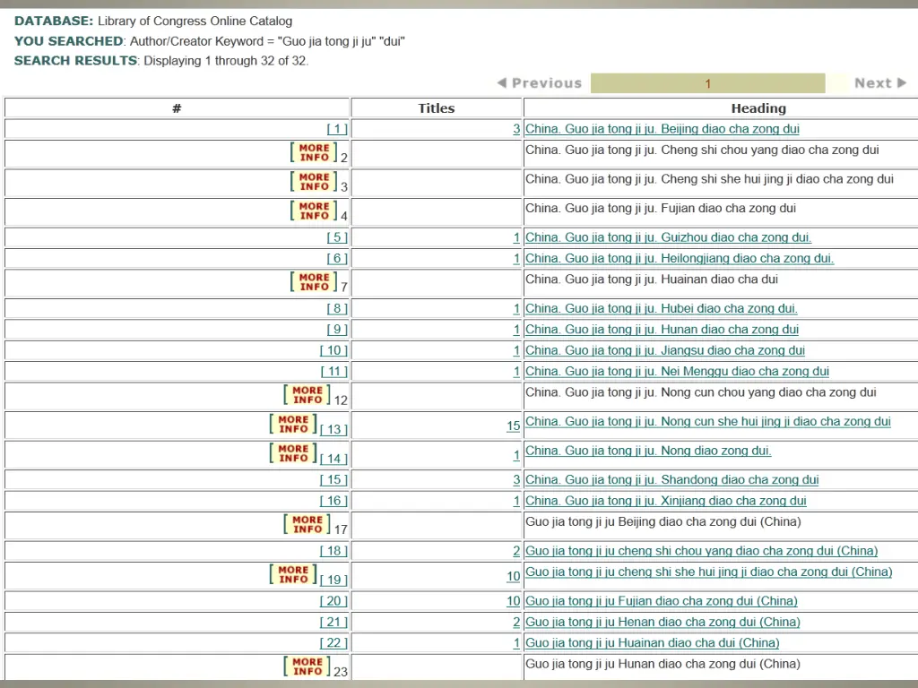Open Jiangsu diao cha zong dui heading
The image size is (918, 688).
(665, 351)
